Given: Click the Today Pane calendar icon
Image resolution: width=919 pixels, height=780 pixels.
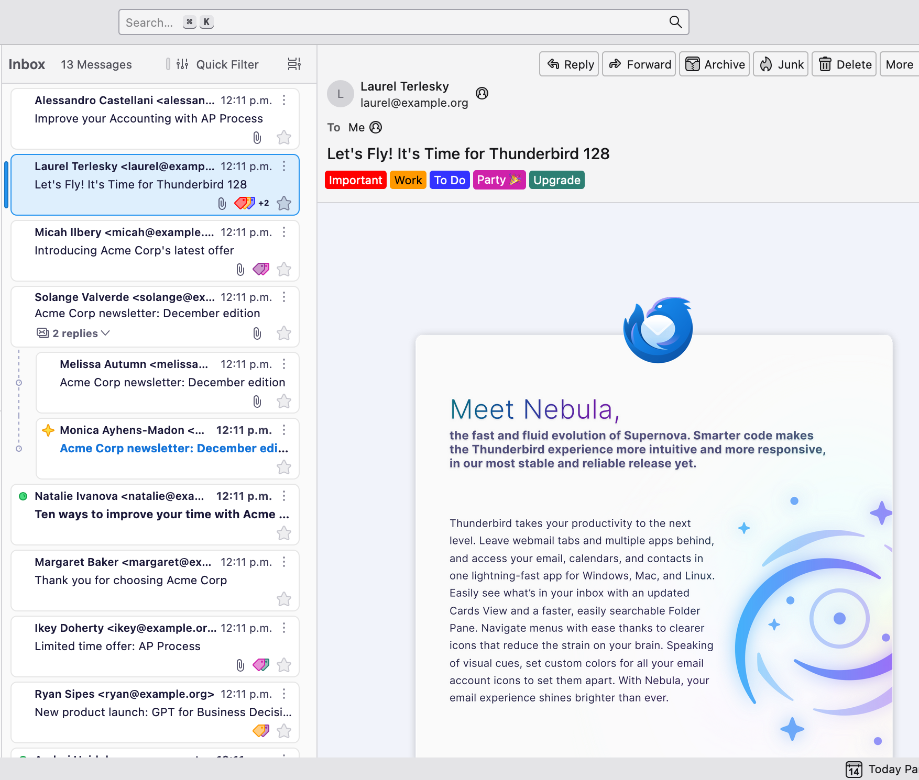Looking at the screenshot, I should coord(854,770).
